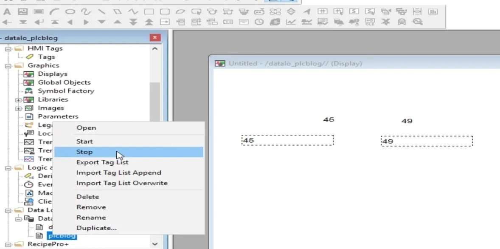
Task: Select the Rounded Rectangle tool
Action: coord(165,12)
